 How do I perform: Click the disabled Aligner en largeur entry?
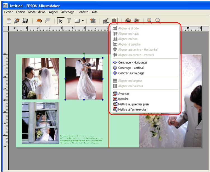pyautogui.click(x=145, y=81)
